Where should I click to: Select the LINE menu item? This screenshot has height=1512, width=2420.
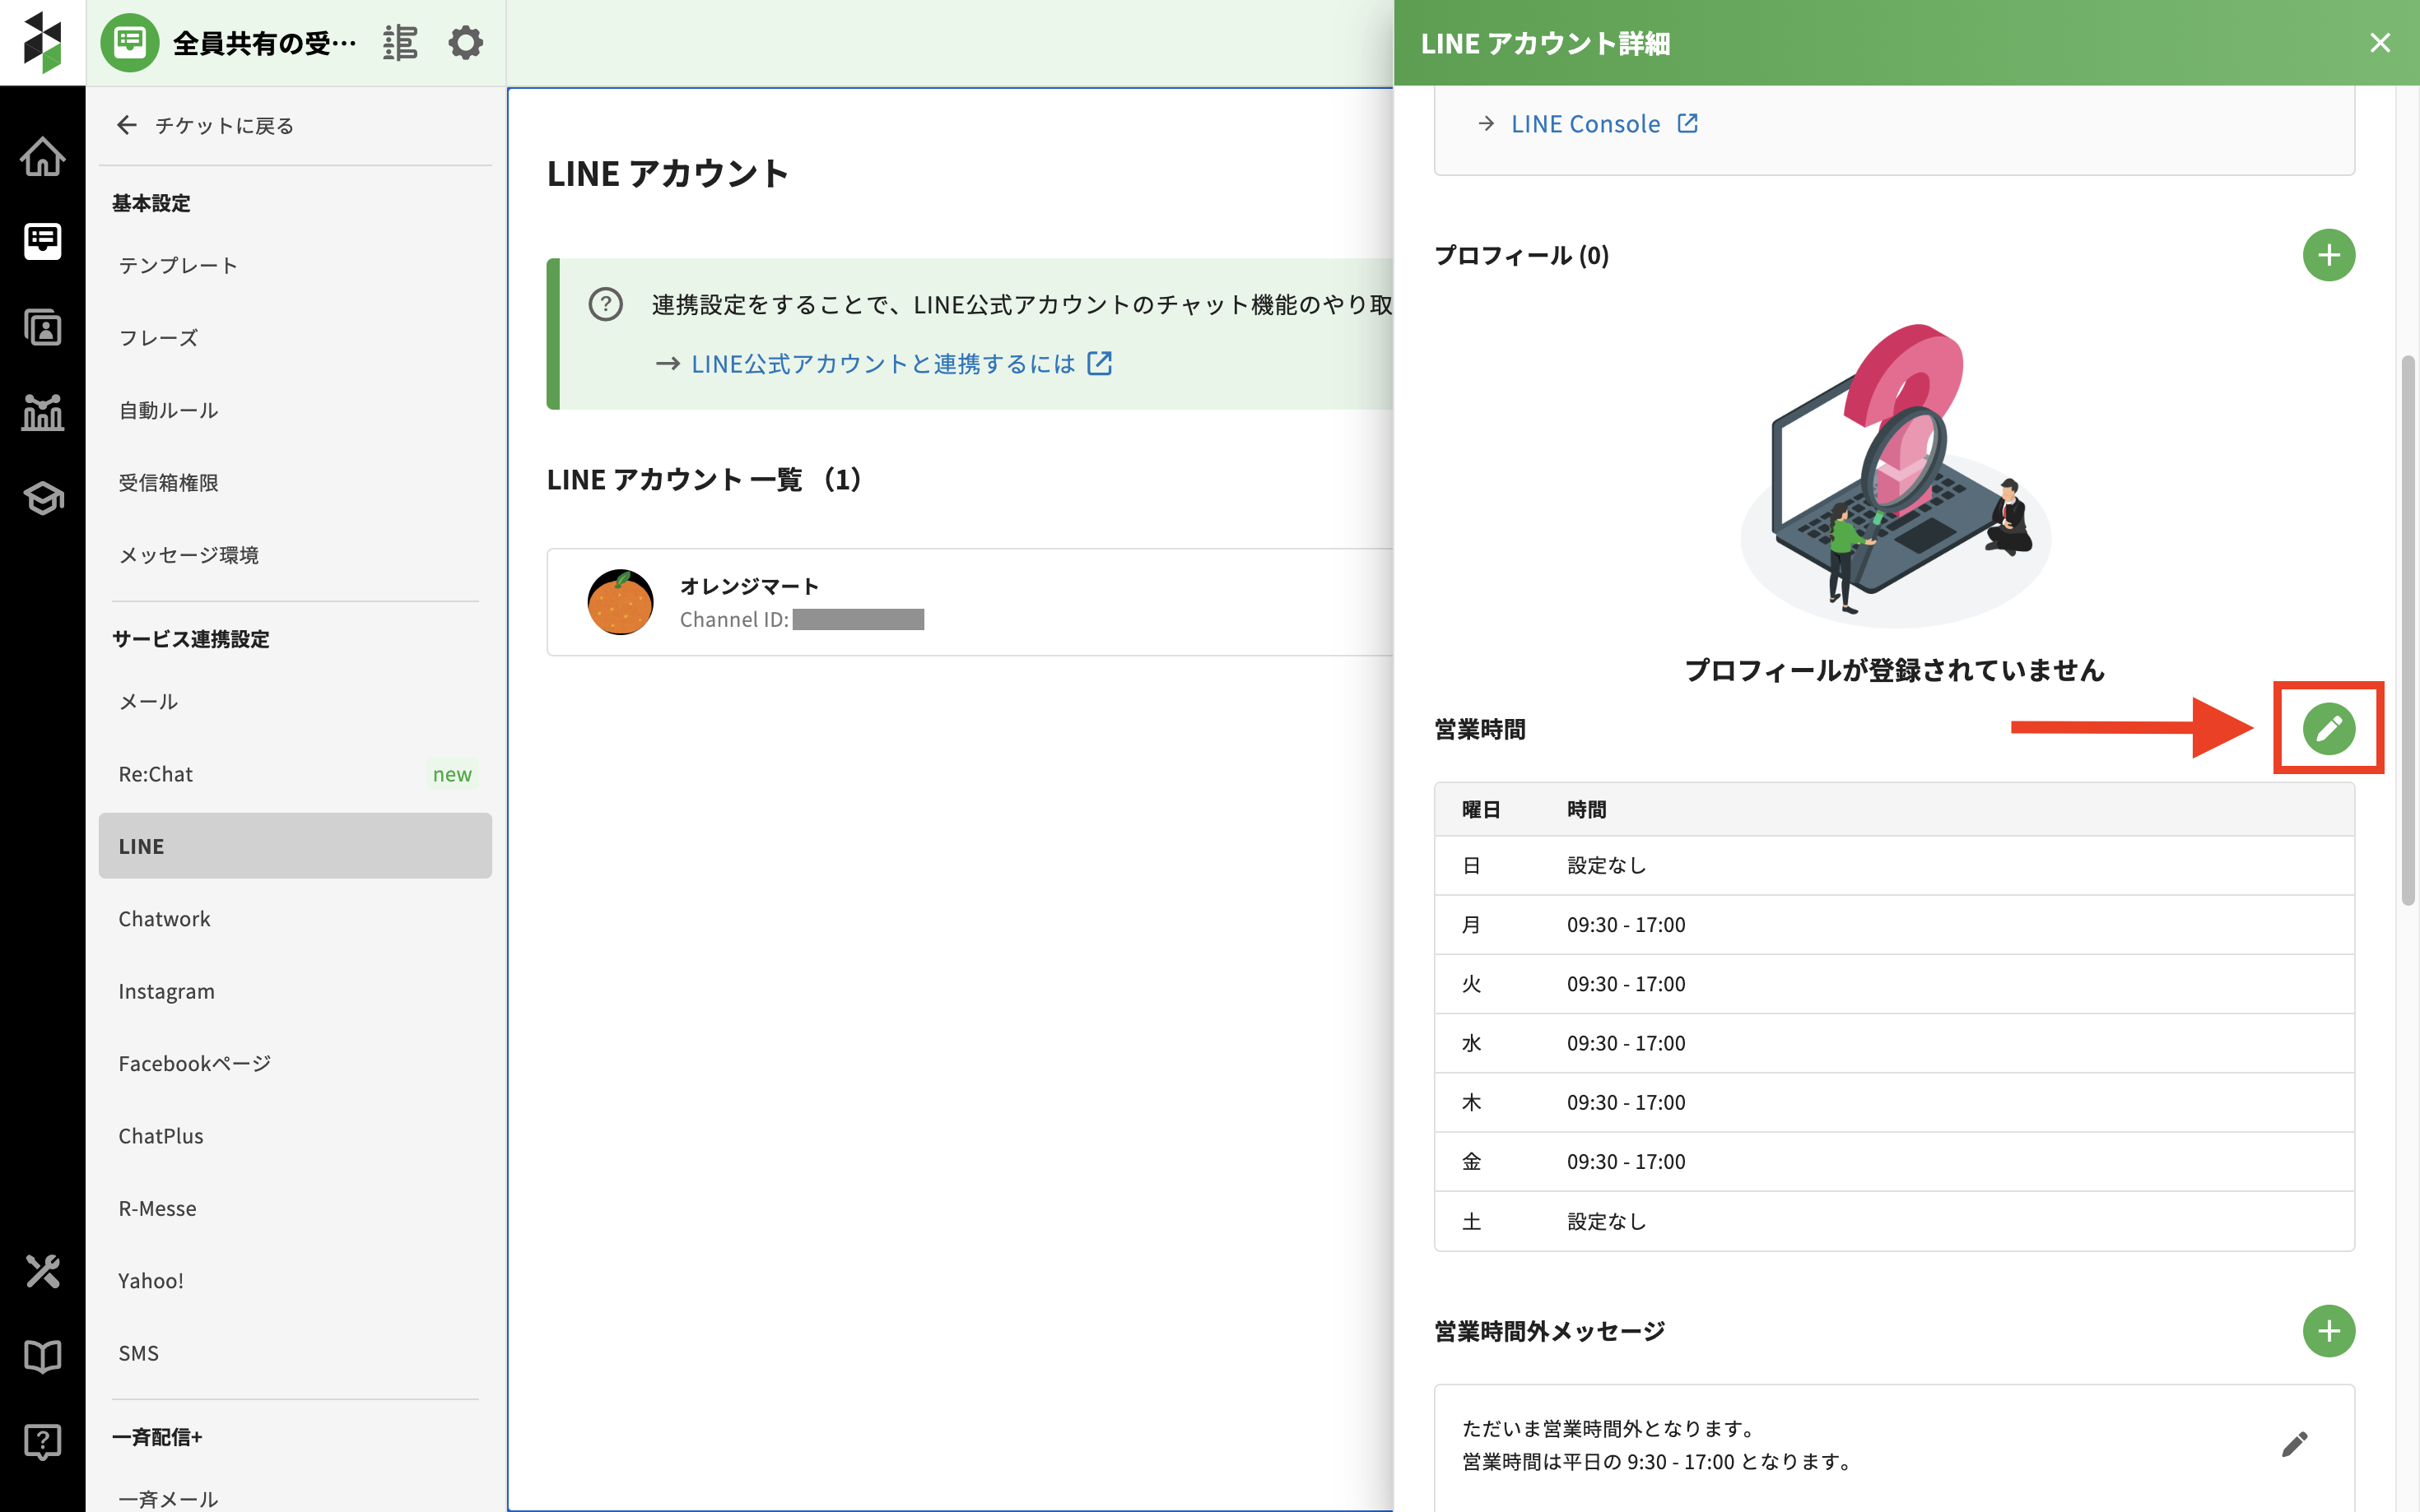296,846
